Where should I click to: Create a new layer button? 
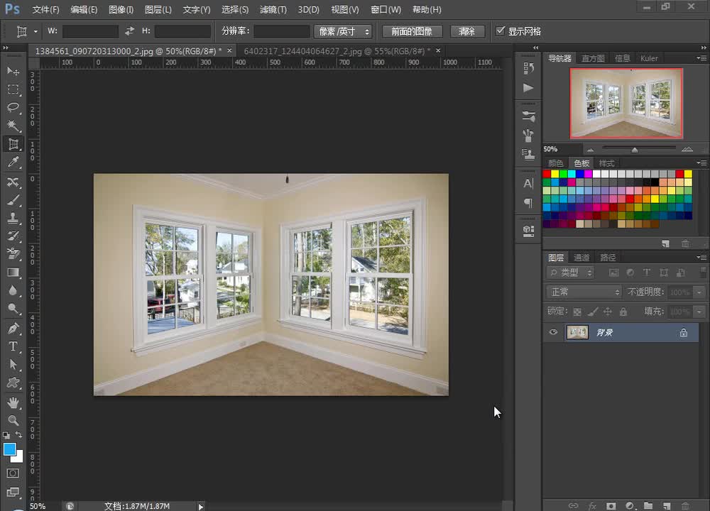667,505
